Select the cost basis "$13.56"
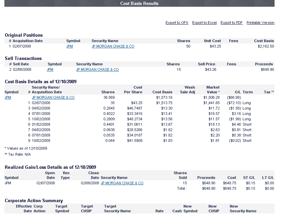The image size is (283, 218). (167, 119)
